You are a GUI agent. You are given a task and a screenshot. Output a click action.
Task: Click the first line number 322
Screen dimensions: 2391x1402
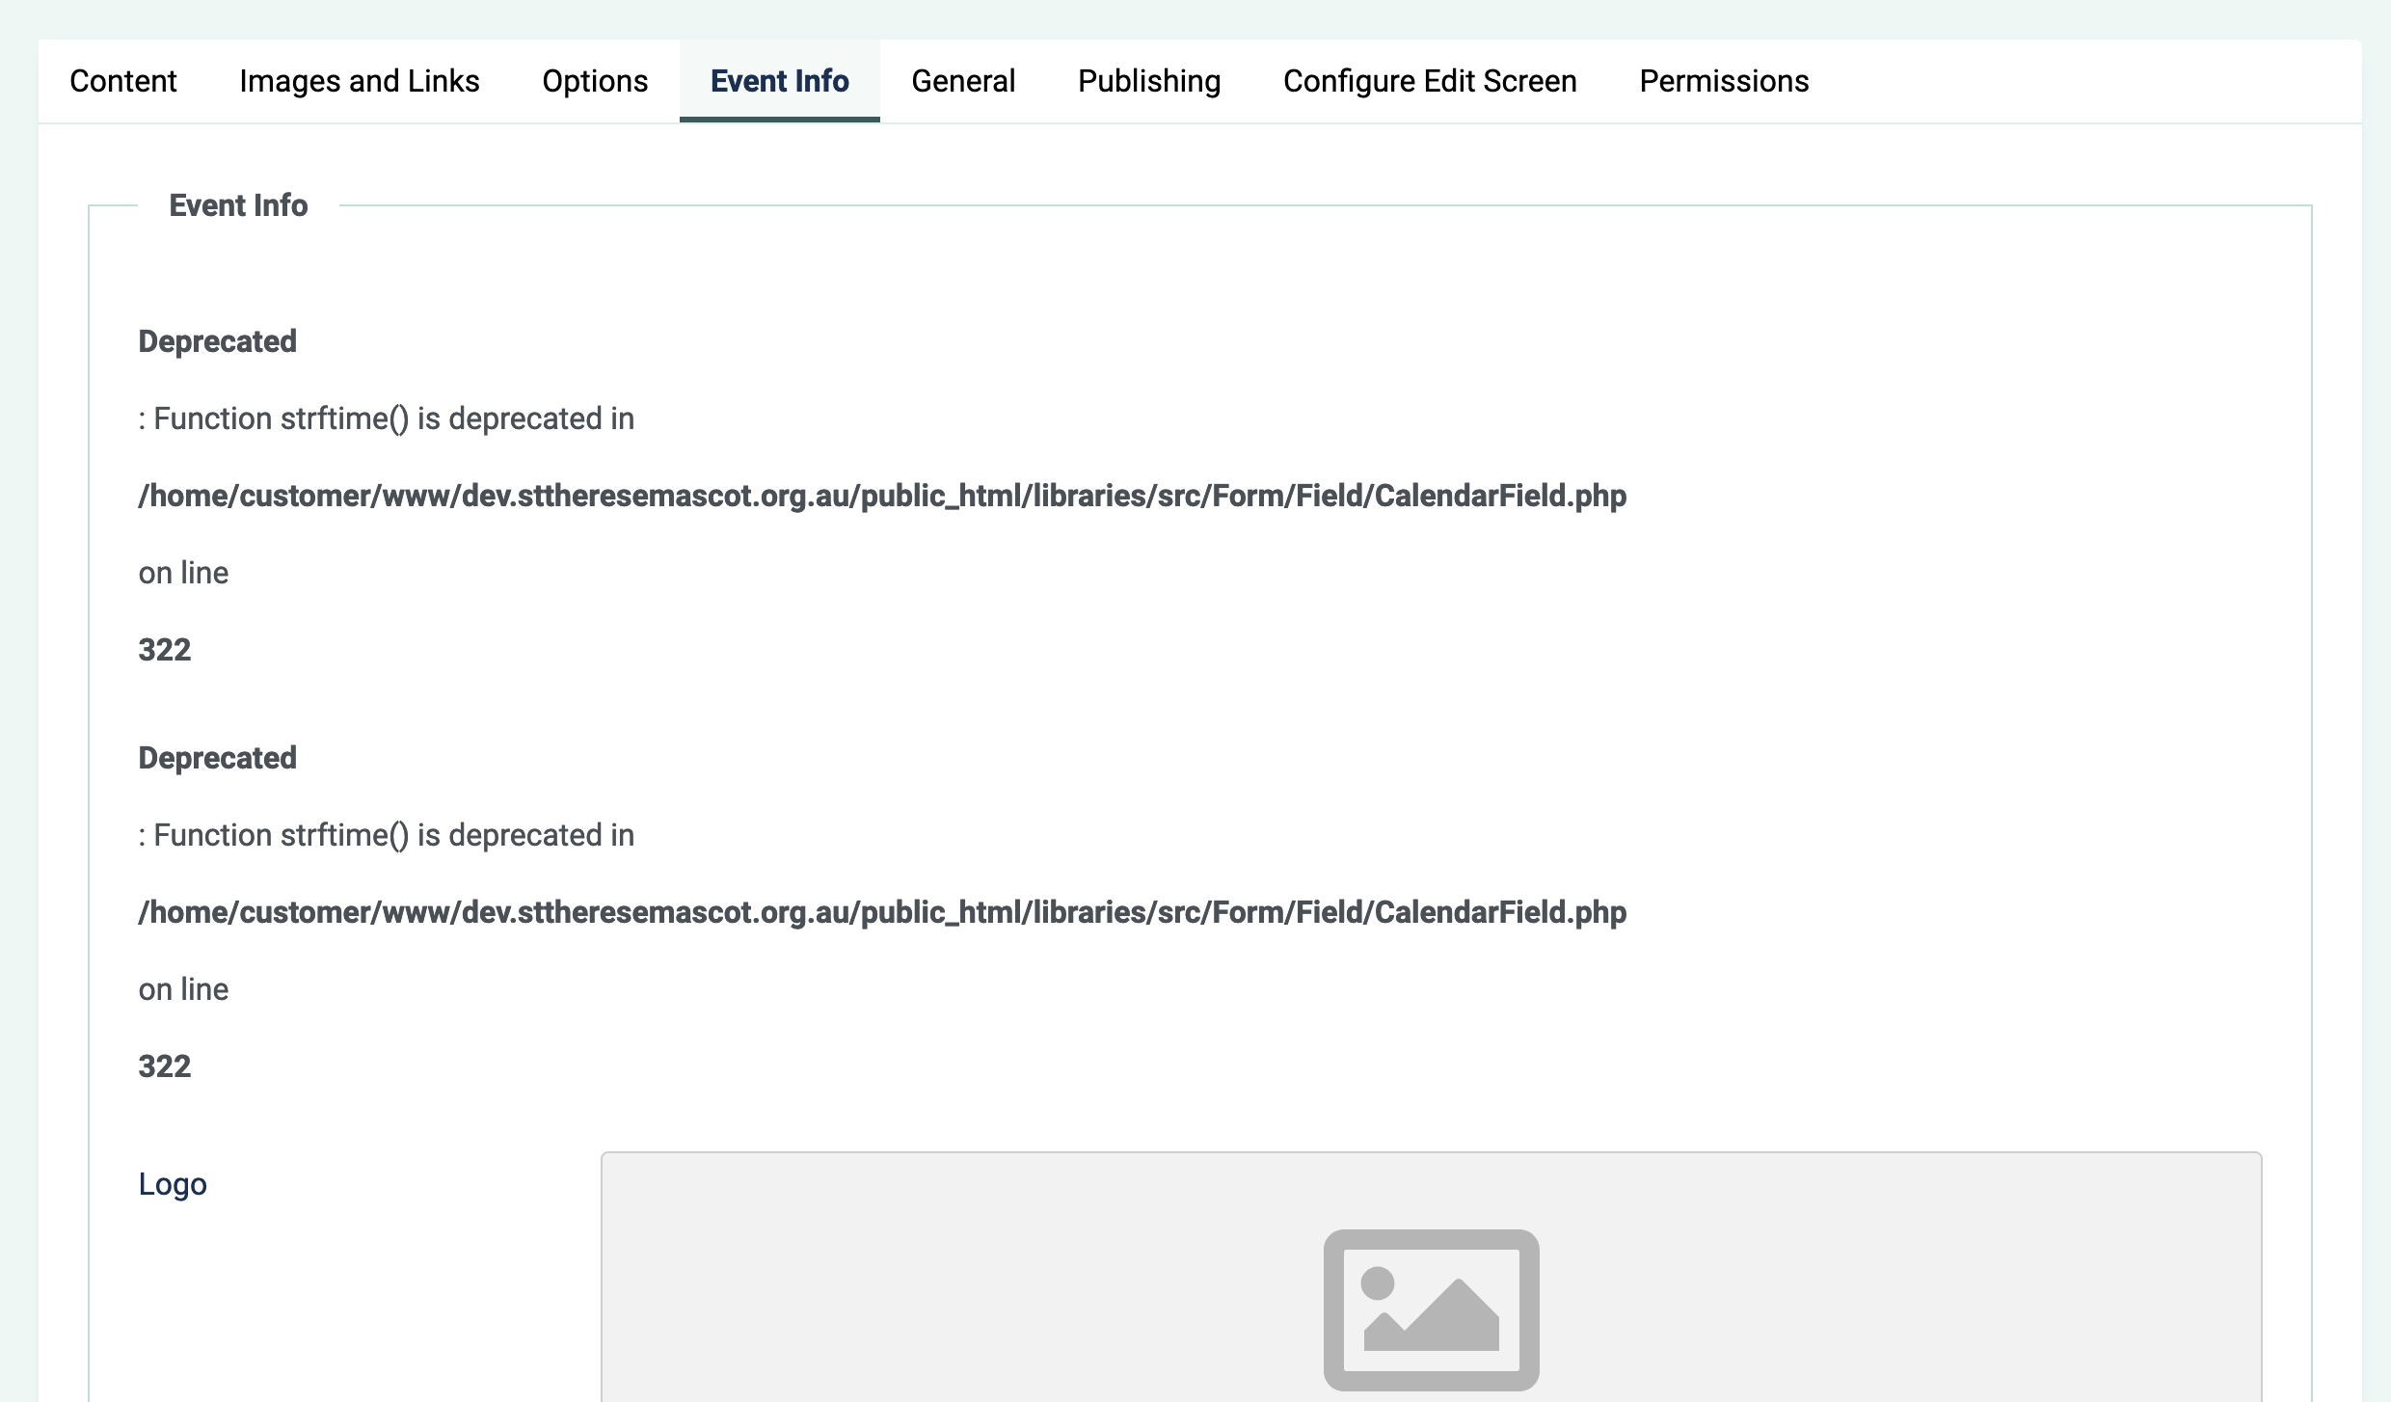165,650
